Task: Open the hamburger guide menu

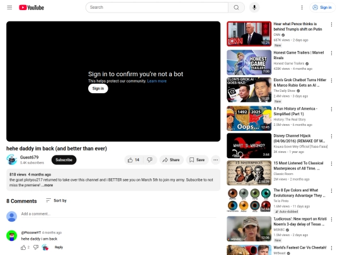Action: coord(9,8)
